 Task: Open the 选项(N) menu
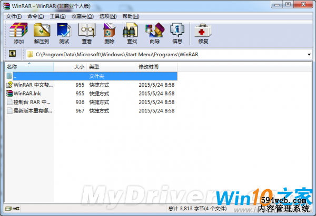point(108,16)
